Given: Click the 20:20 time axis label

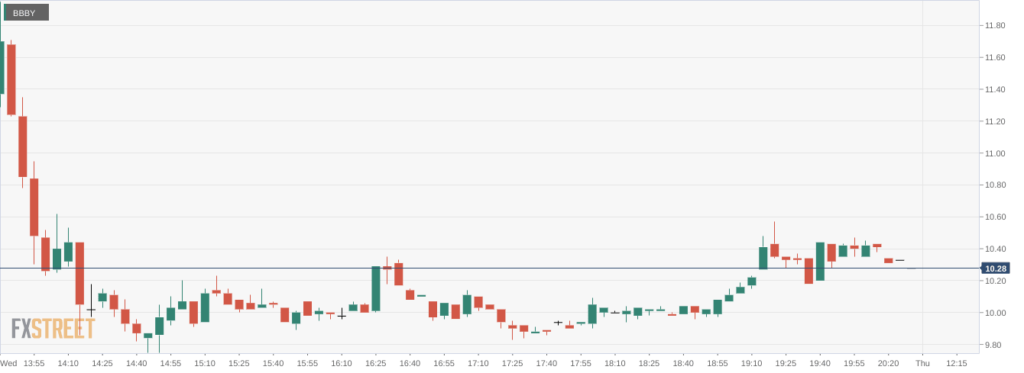Looking at the screenshot, I should [889, 363].
